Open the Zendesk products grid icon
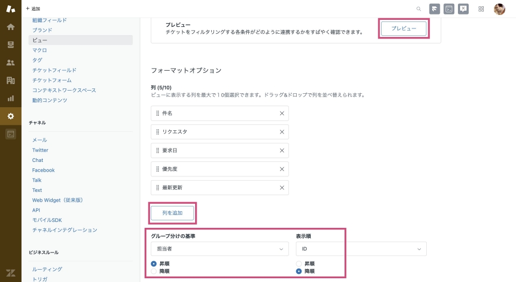 (481, 9)
